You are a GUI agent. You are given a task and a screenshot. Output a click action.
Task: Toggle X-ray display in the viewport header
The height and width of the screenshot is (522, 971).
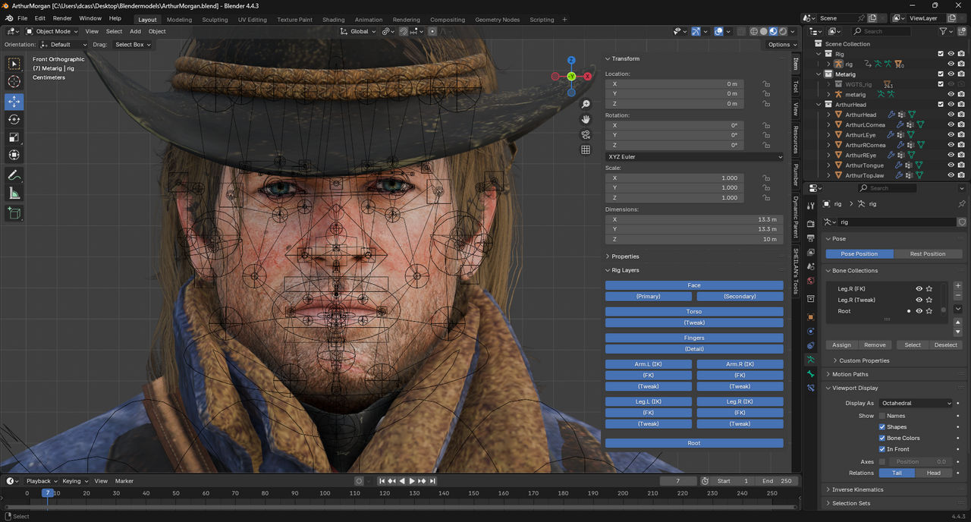point(740,31)
